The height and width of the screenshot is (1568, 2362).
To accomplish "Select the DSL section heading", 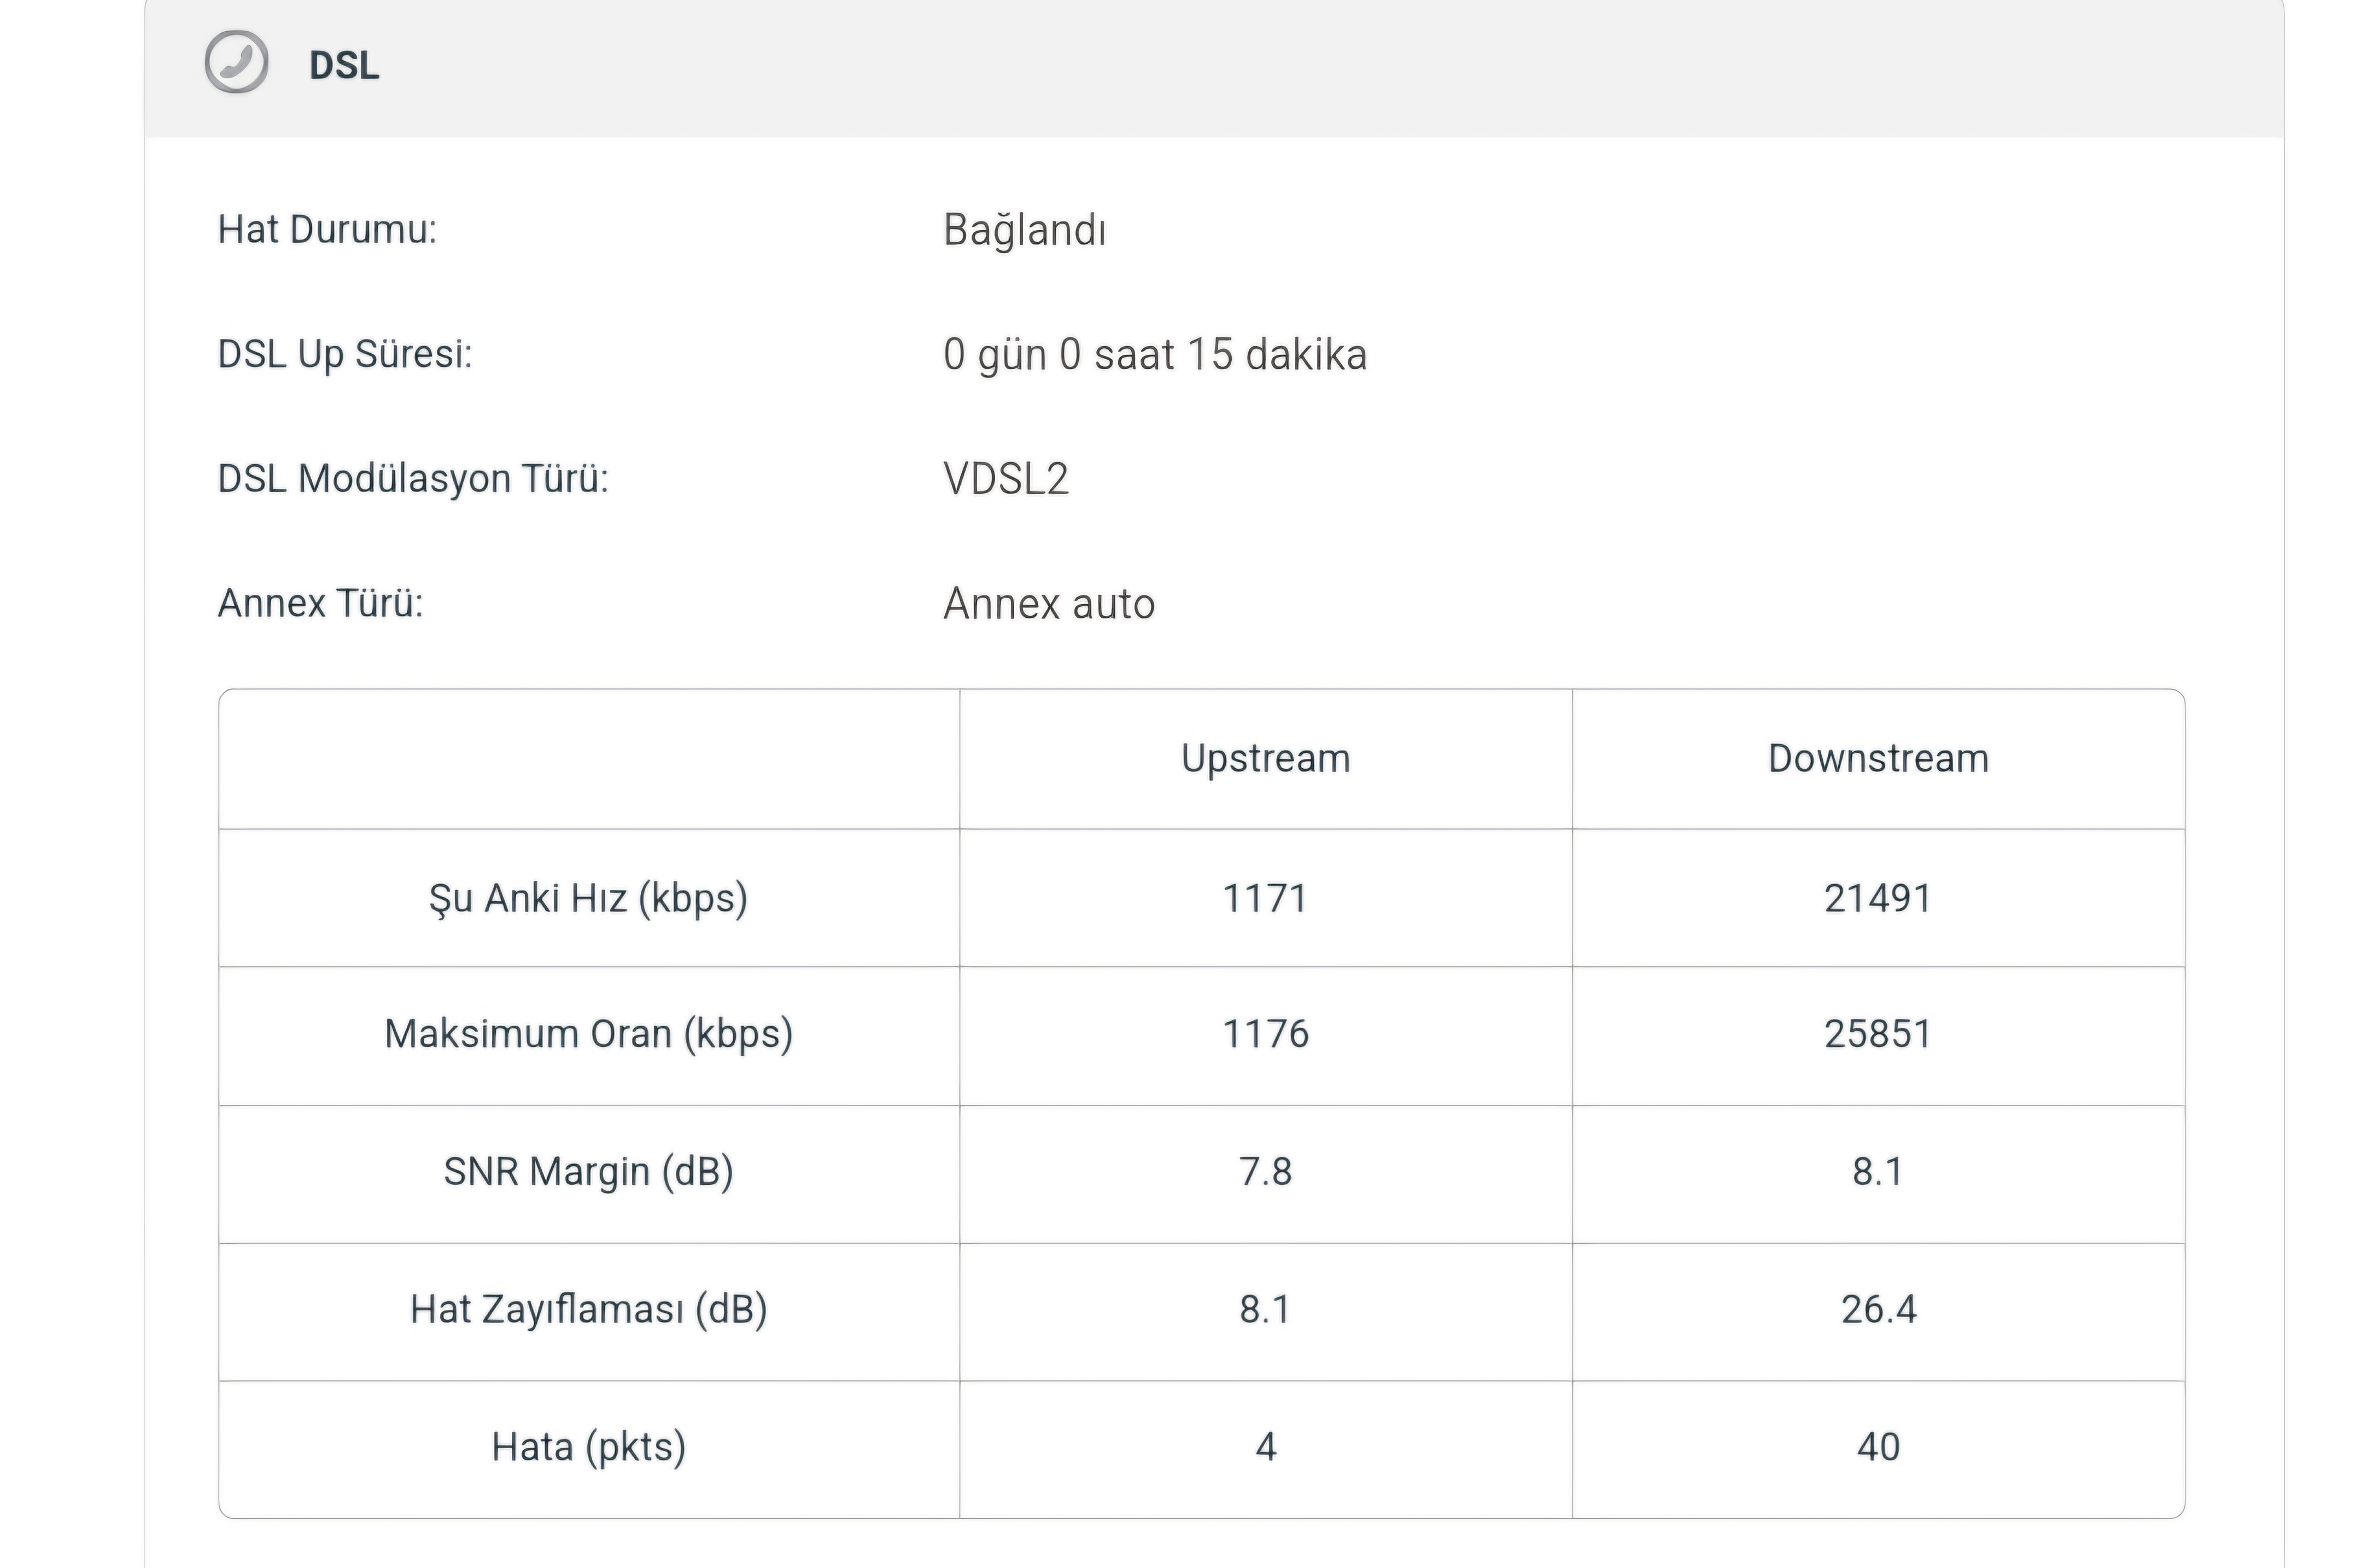I will 344,66.
